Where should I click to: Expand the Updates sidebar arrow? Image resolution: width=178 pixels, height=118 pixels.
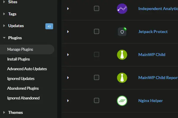point(4,26)
